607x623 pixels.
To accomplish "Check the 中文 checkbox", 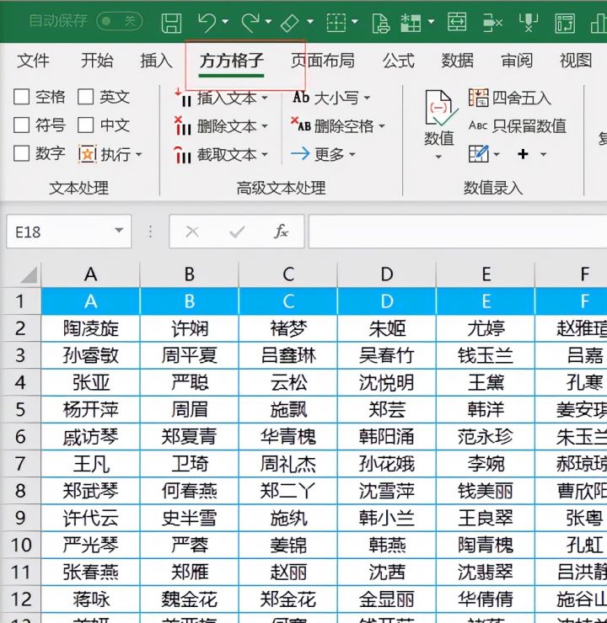I will (x=85, y=125).
